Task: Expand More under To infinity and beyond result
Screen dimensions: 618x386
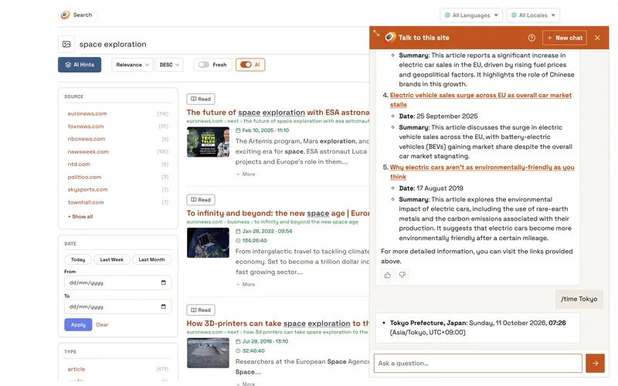Action: [246, 284]
